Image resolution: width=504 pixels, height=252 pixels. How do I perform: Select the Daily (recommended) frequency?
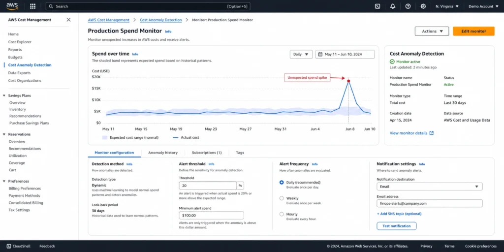(282, 182)
